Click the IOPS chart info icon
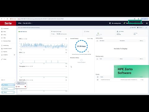 click(25, 53)
